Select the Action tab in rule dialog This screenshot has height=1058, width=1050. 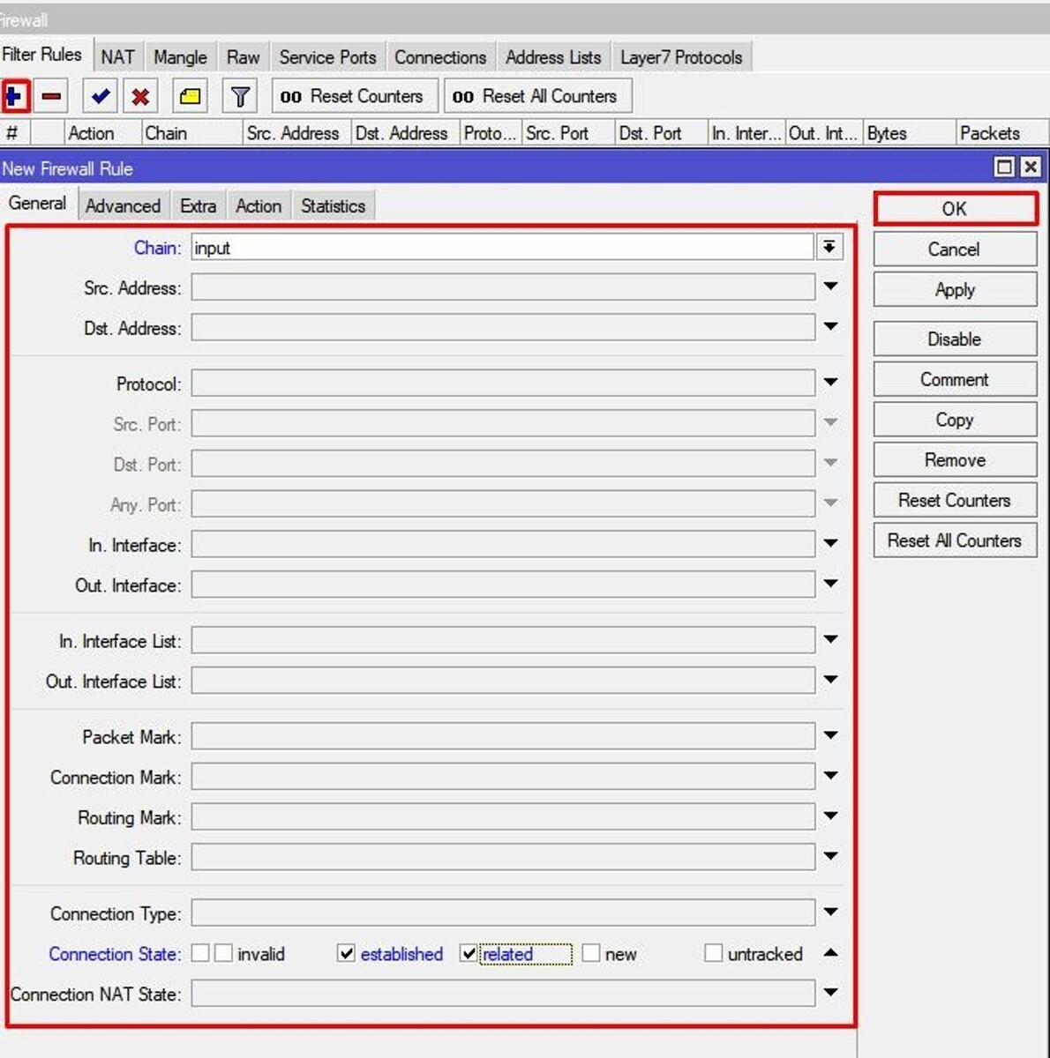pos(259,206)
